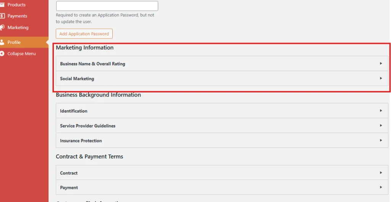Viewport: 391px width, 202px height.
Task: Click the Profile person icon
Action: pyautogui.click(x=2, y=42)
